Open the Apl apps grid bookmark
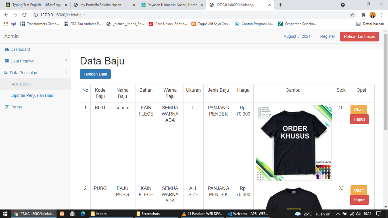 [10, 24]
